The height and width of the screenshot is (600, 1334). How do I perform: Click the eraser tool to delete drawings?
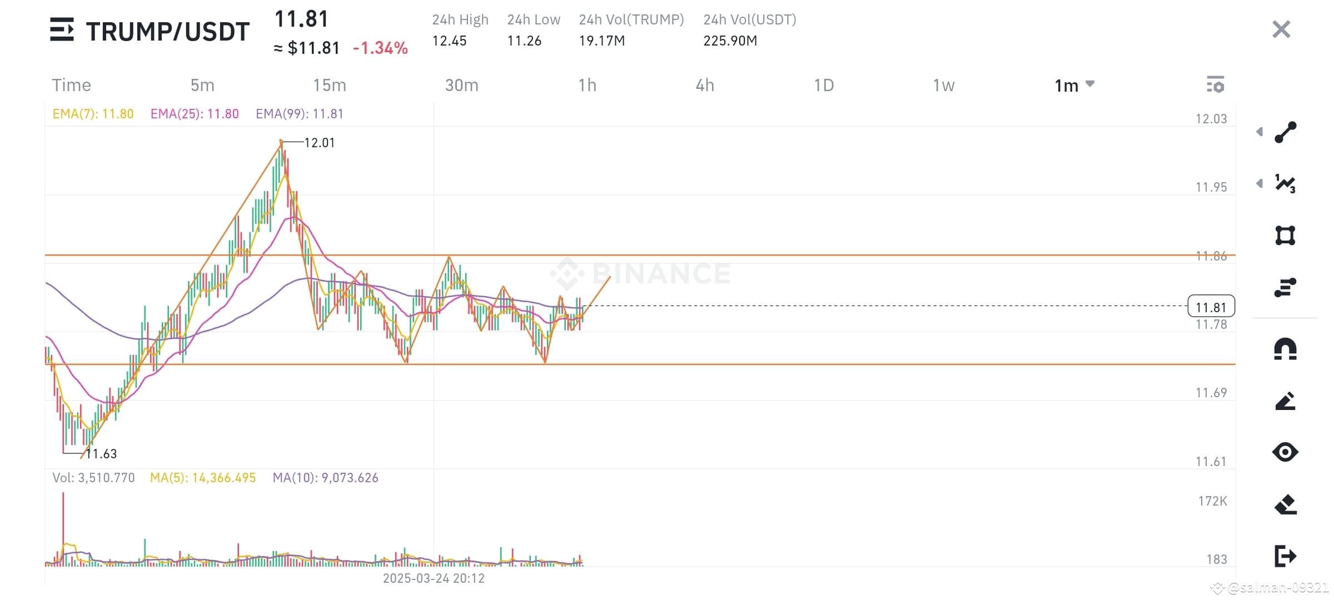tap(1285, 504)
